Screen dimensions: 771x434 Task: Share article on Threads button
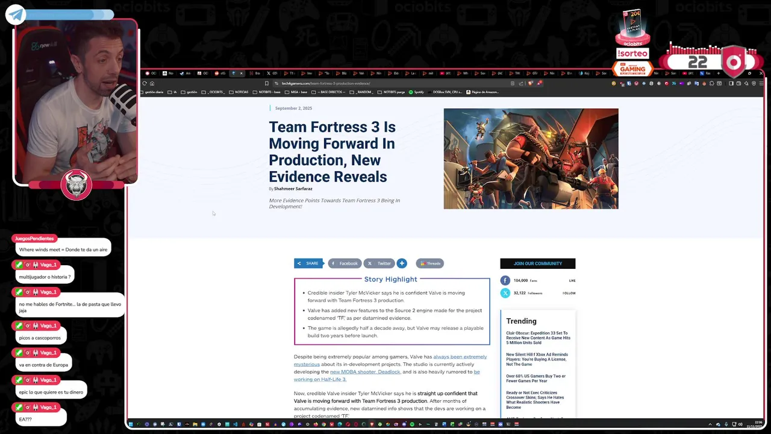point(430,263)
